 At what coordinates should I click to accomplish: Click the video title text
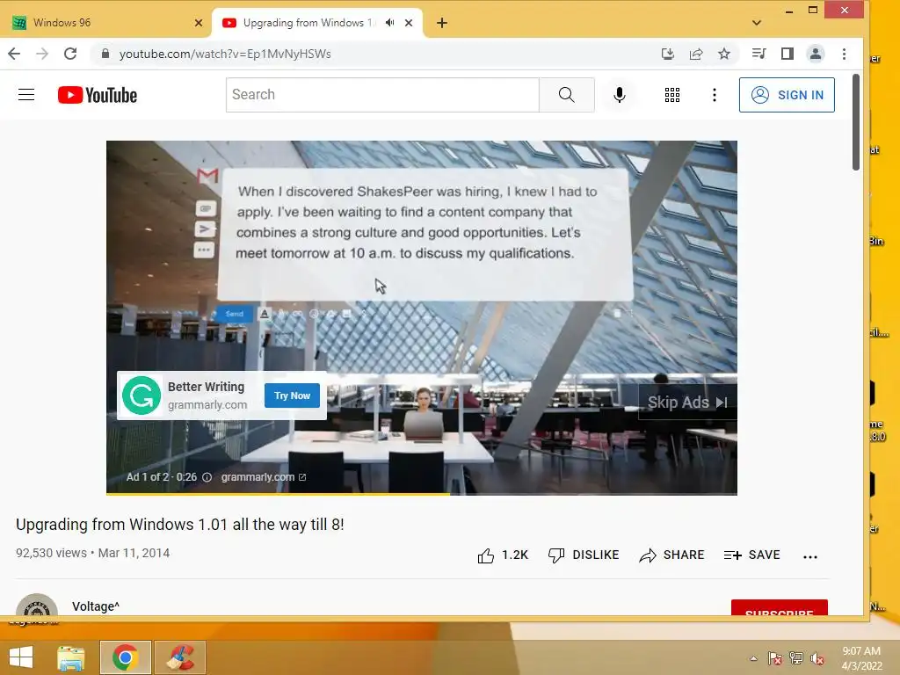click(x=179, y=525)
